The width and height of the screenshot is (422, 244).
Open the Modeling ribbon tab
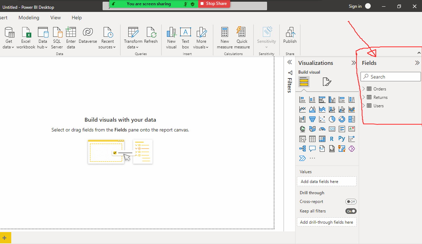click(29, 18)
